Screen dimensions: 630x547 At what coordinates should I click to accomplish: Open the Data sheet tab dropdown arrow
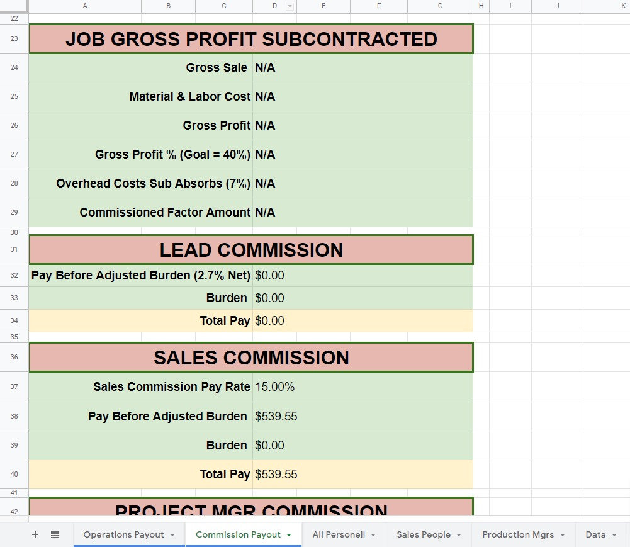[615, 534]
